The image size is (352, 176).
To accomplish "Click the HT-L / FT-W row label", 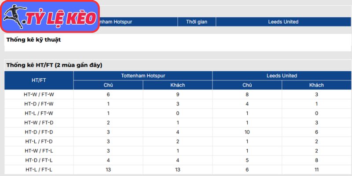I will [39, 114].
